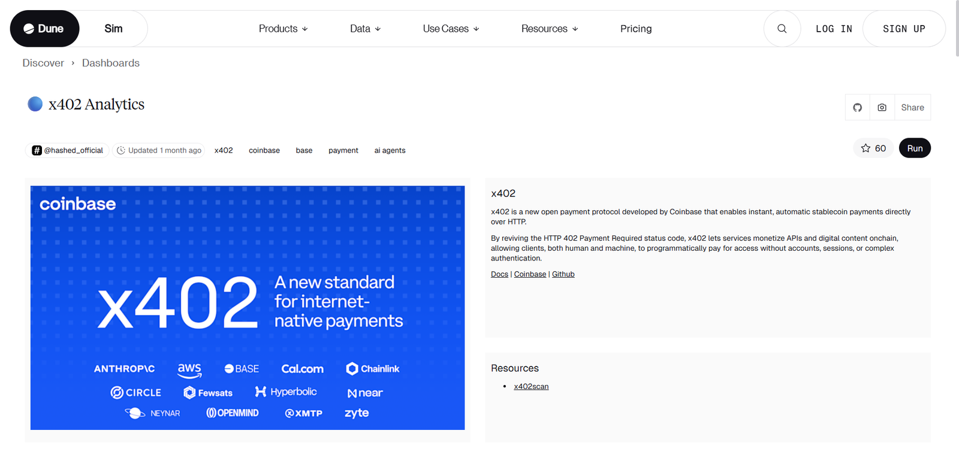Go to the Pricing page
This screenshot has width=959, height=455.
636,29
